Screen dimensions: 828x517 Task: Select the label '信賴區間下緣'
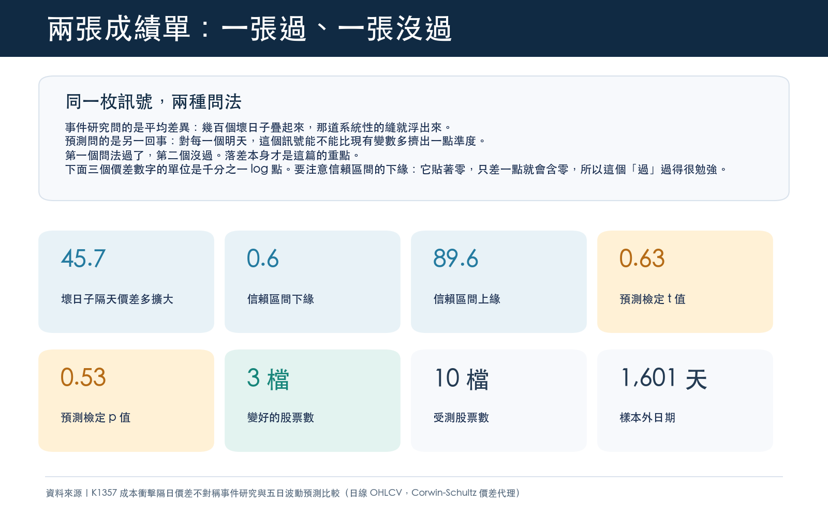[x=280, y=299]
